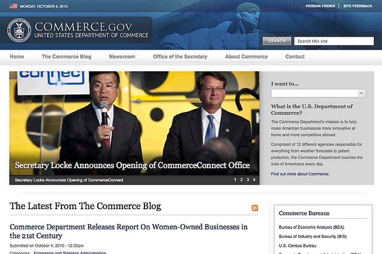Open the Site Feedback link
Screen dimensions: 382x254
(358, 6)
